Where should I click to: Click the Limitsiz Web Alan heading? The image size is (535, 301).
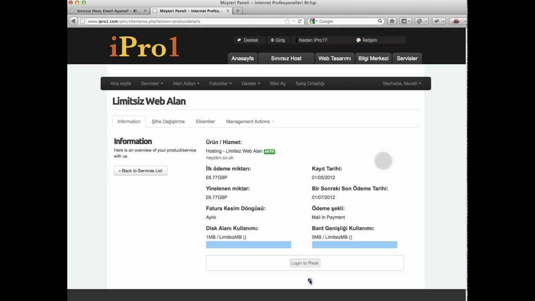(149, 101)
